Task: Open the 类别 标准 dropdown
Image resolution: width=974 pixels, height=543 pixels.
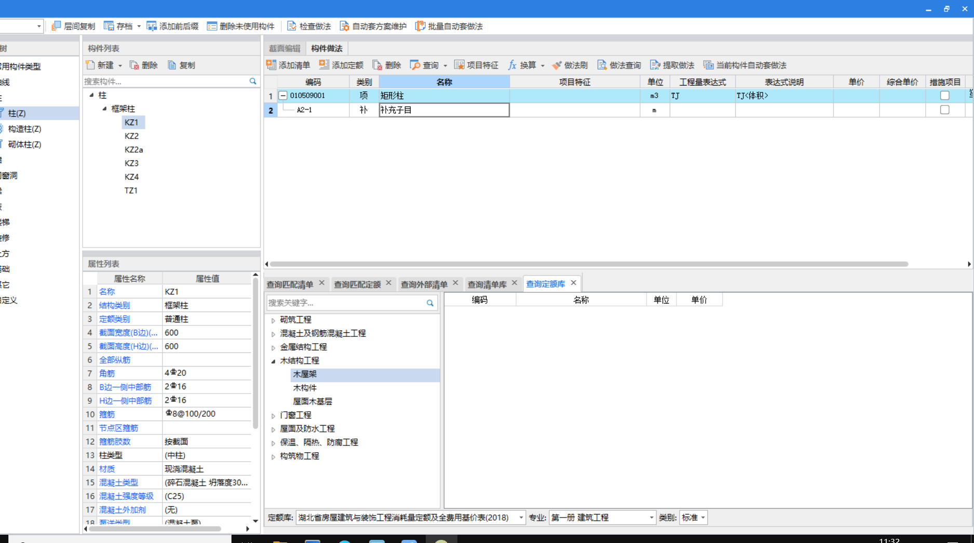Action: 703,518
